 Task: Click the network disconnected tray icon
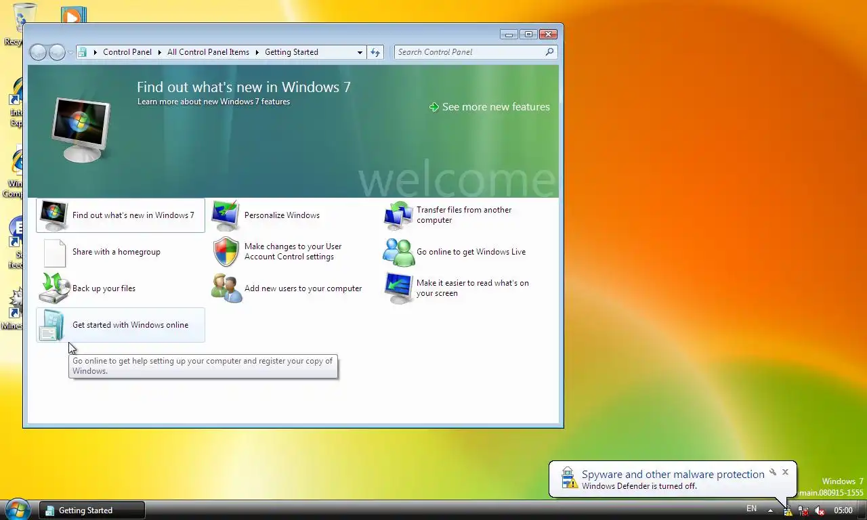(x=803, y=511)
